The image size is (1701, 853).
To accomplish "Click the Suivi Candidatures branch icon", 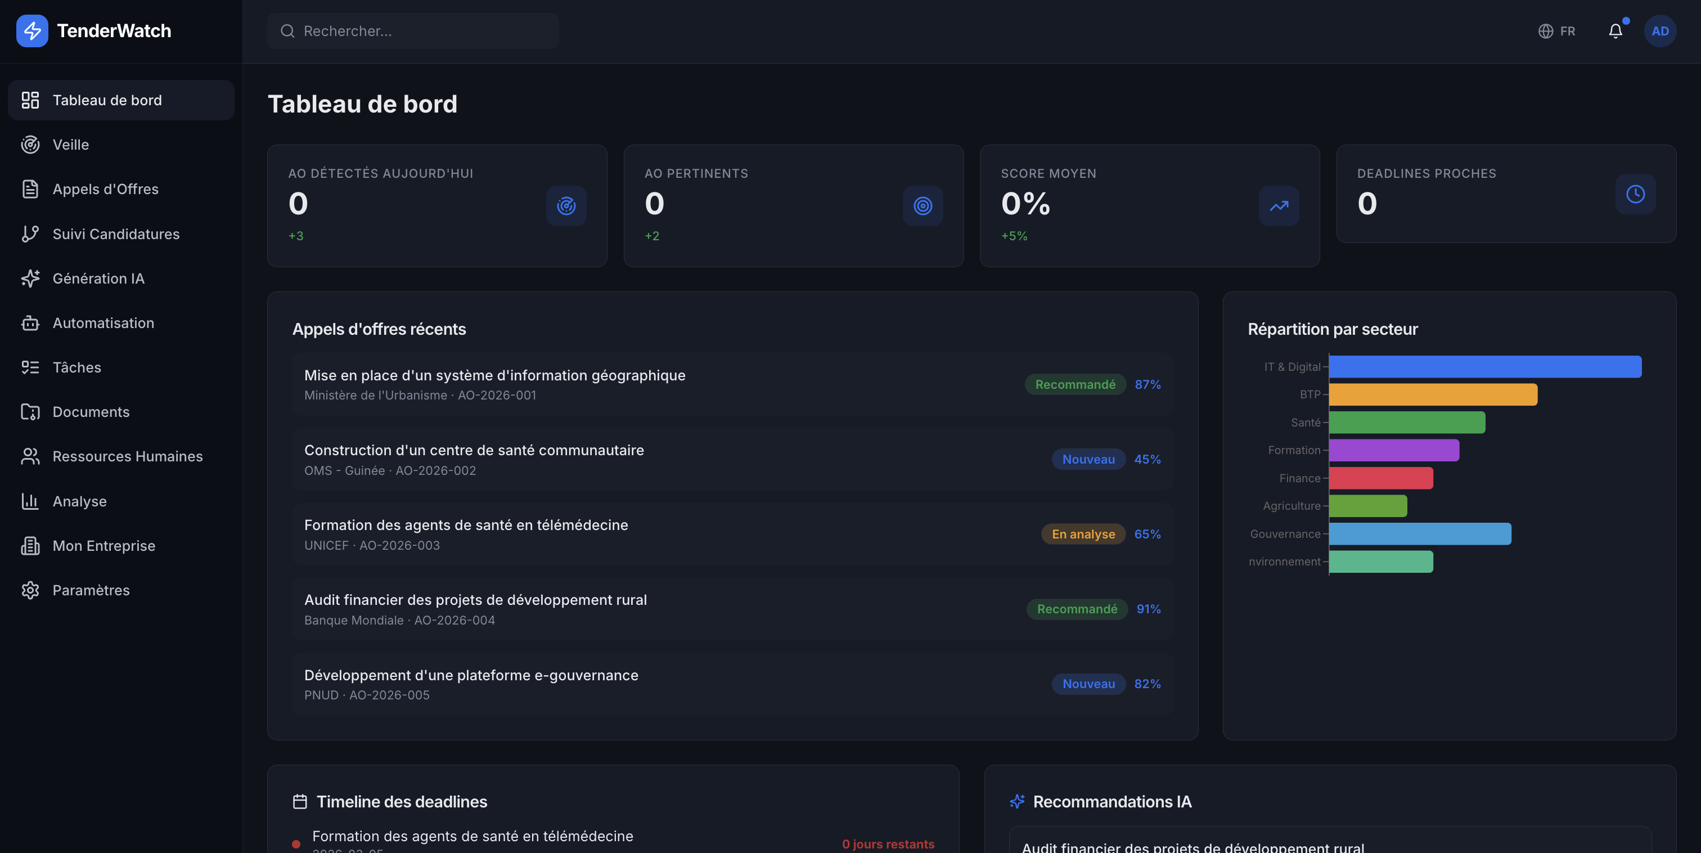I will [30, 234].
